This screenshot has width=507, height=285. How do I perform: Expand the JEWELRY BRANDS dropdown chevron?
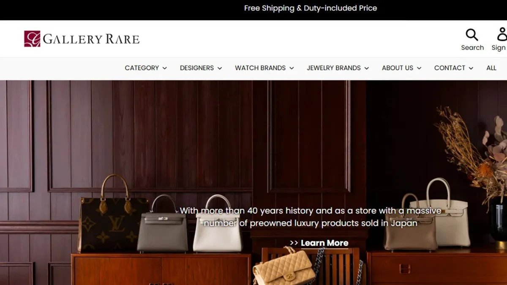pos(367,68)
